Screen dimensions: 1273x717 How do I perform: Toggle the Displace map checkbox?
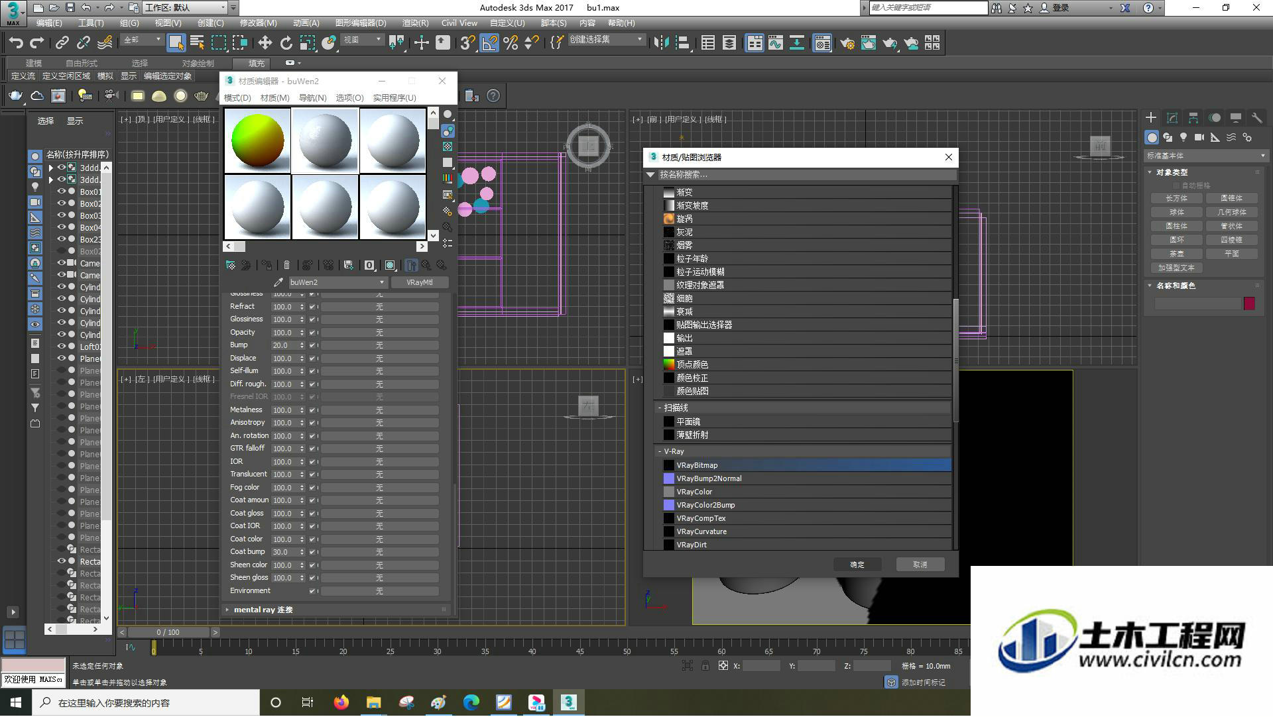(312, 358)
